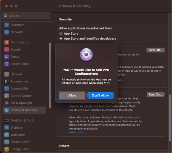Click the green zoom window button
Screen dimensions: 172x153
pos(16,6)
